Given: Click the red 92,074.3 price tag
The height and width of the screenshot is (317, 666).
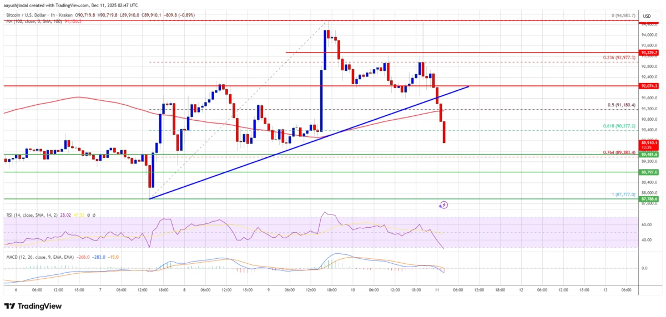Looking at the screenshot, I should tap(649, 86).
